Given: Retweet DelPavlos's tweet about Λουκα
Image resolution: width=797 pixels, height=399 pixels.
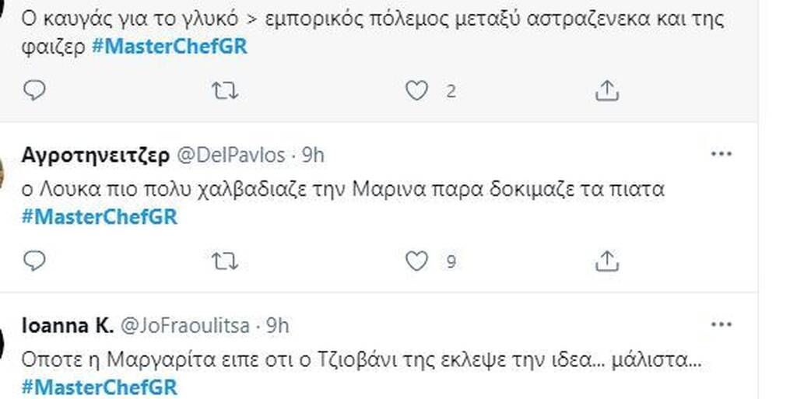Looking at the screenshot, I should coord(225,261).
